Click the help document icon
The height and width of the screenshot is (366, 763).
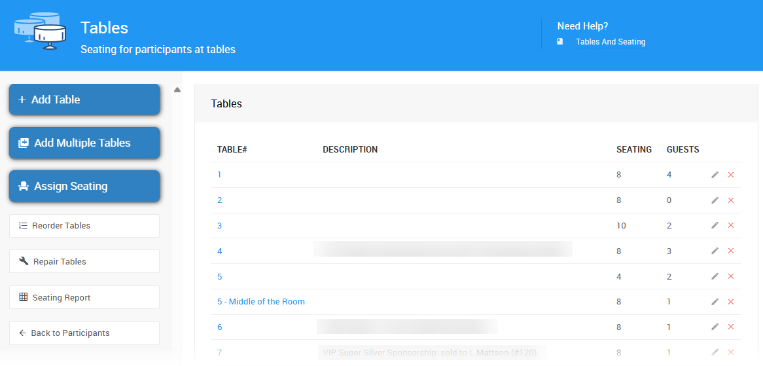click(560, 41)
